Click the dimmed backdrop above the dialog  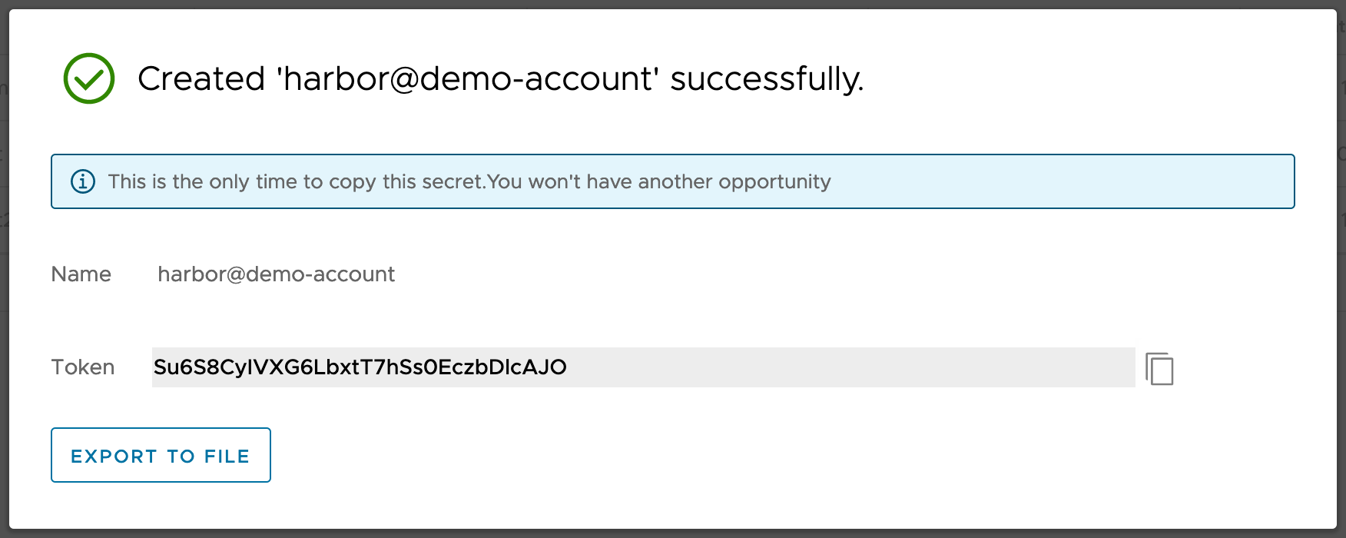(673, 4)
